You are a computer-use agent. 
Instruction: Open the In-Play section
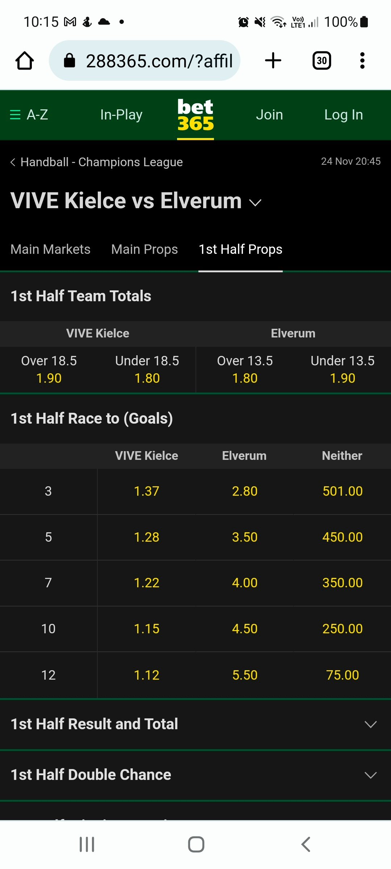(x=121, y=115)
